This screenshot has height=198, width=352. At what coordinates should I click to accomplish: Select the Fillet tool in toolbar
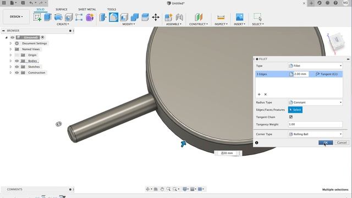(x=114, y=17)
